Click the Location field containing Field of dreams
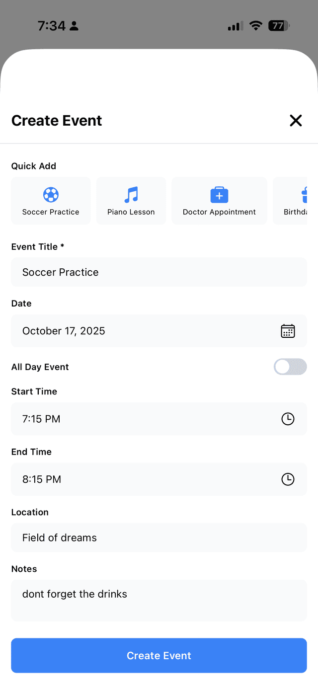The height and width of the screenshot is (691, 318). (159, 537)
